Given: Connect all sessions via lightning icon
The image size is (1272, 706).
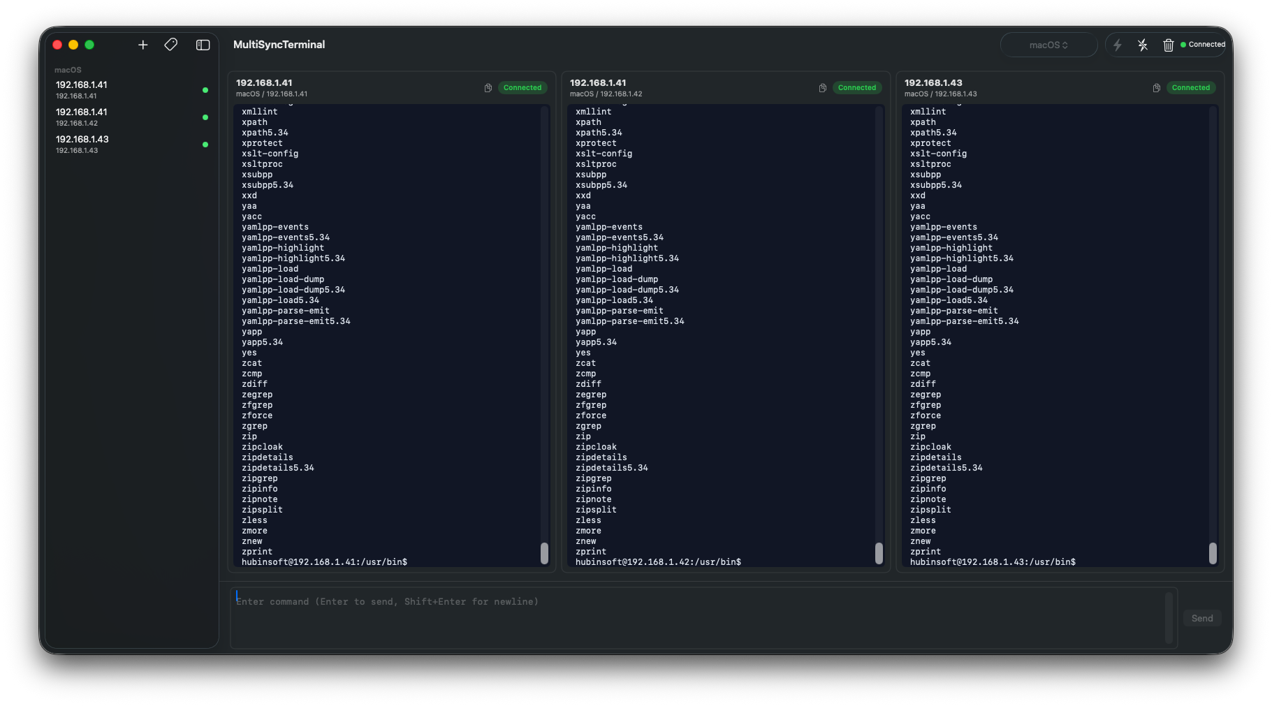Looking at the screenshot, I should pyautogui.click(x=1118, y=45).
